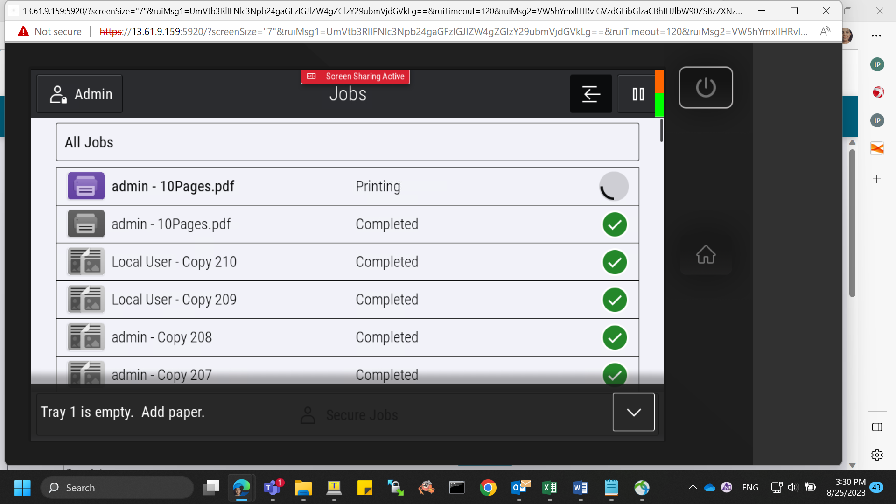Viewport: 896px width, 504px height.
Task: Select the Local User - Copy 209 job
Action: coord(347,300)
